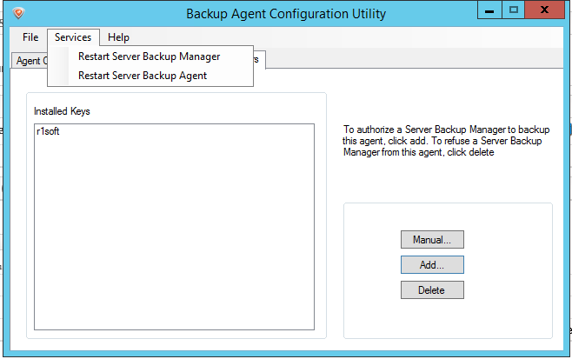
Task: Open the Help menu
Action: (x=118, y=37)
